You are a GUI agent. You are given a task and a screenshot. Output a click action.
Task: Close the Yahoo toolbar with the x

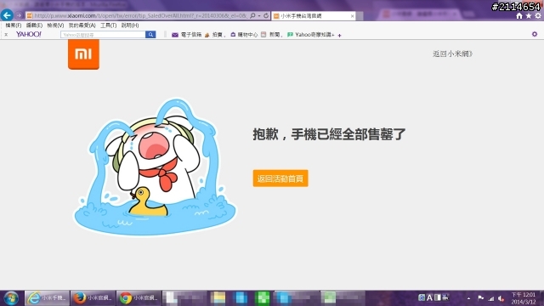point(6,34)
